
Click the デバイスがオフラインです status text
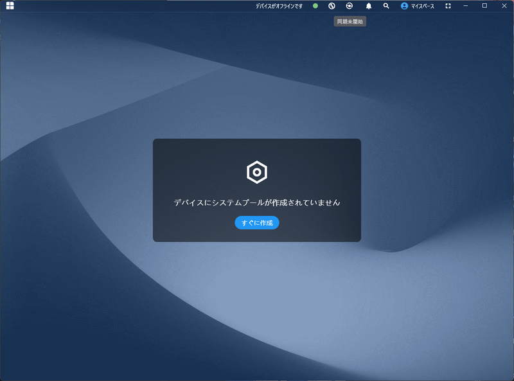[x=279, y=6]
